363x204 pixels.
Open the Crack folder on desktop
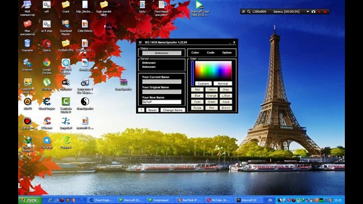(66, 7)
